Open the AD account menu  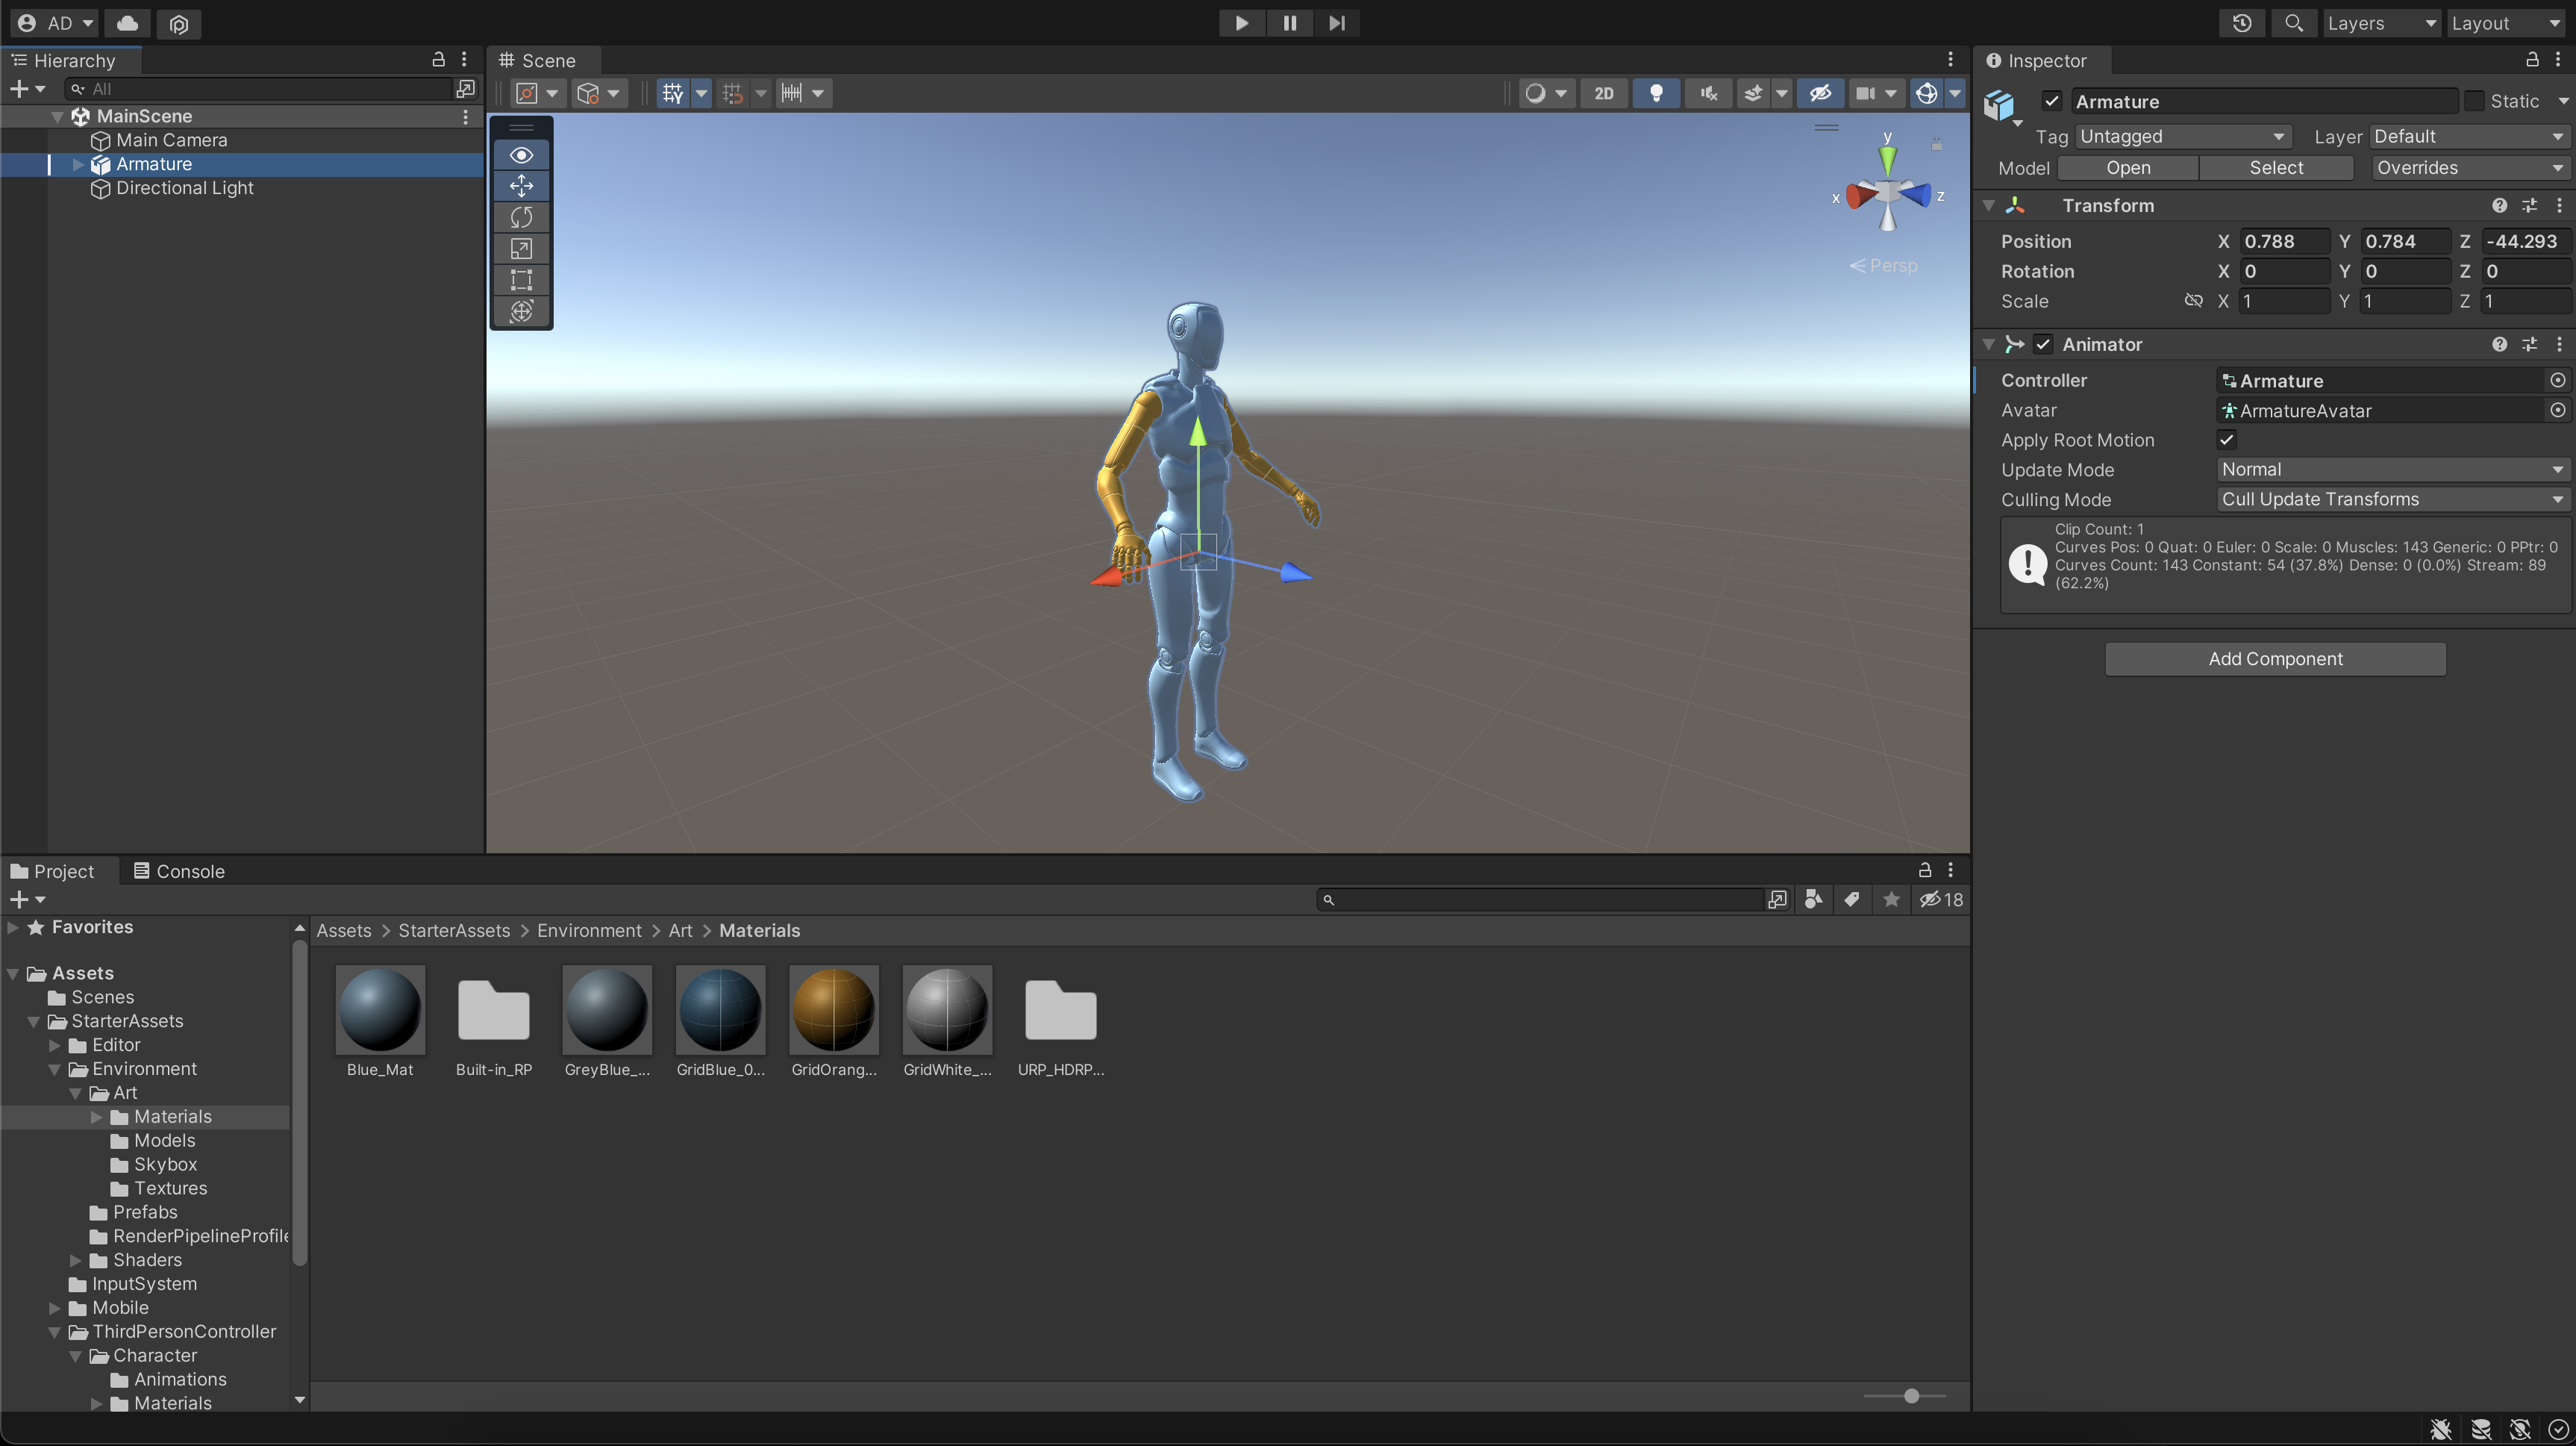pyautogui.click(x=55, y=23)
